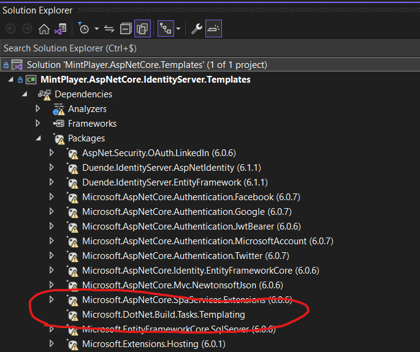Image resolution: width=420 pixels, height=352 pixels.
Task: Click the Duende.IdentityServer.AspNetIdentity package icon
Action: 72,168
